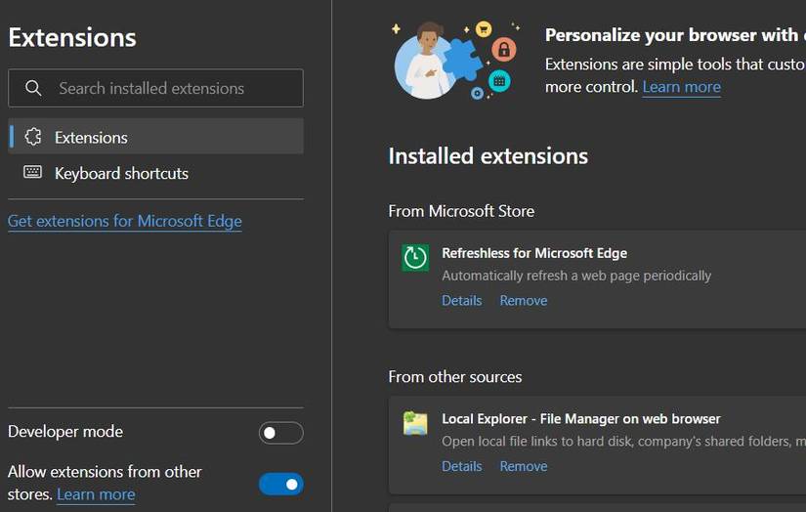
Task: Remove the Local Explorer extension
Action: click(x=524, y=466)
